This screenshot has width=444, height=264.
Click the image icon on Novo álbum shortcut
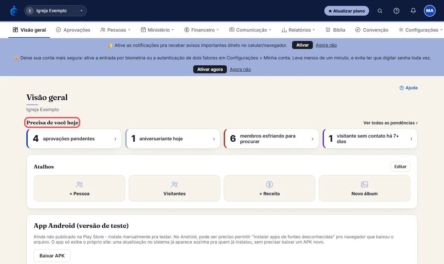(365, 184)
